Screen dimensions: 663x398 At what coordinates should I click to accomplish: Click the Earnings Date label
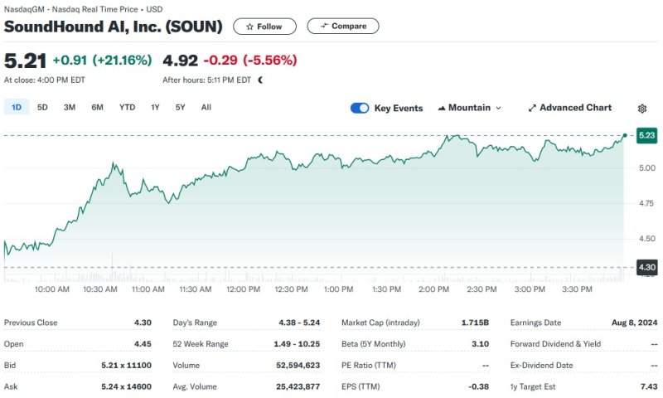pos(535,323)
